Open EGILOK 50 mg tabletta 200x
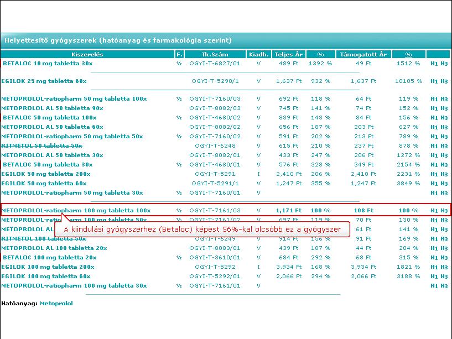Image resolution: width=452 pixels, height=339 pixels. [x=45, y=174]
